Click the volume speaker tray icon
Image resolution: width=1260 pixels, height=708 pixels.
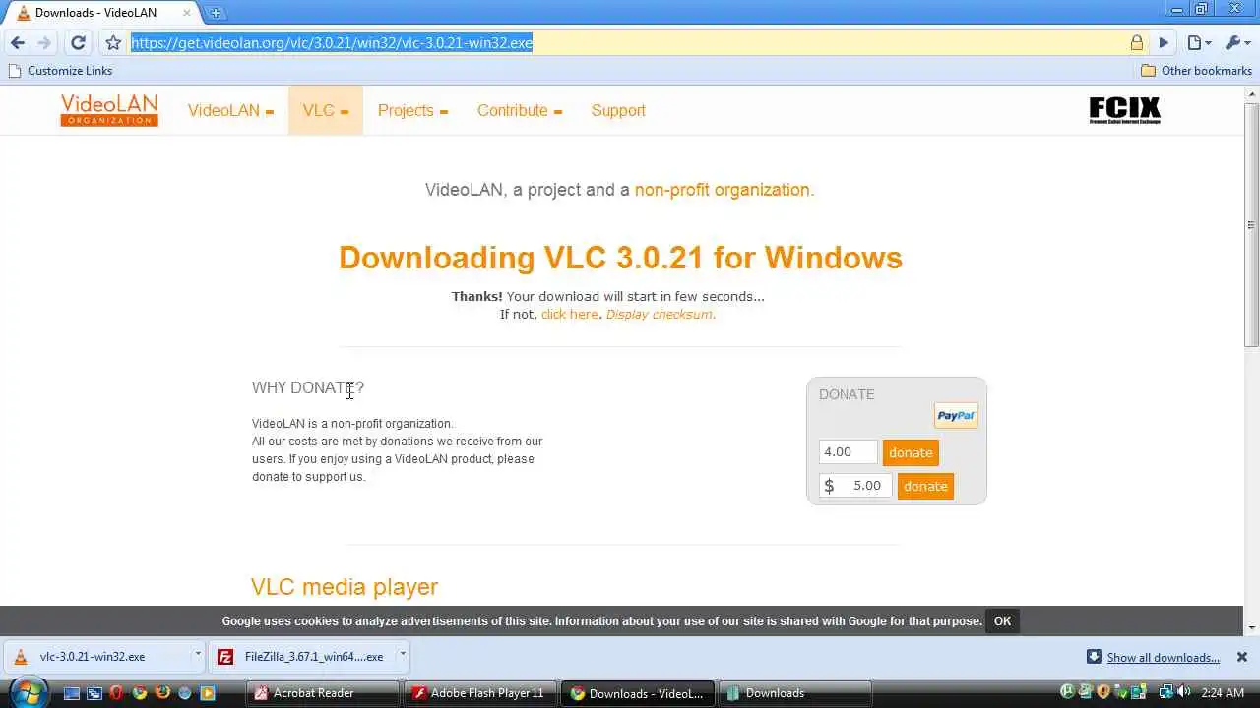click(x=1183, y=693)
